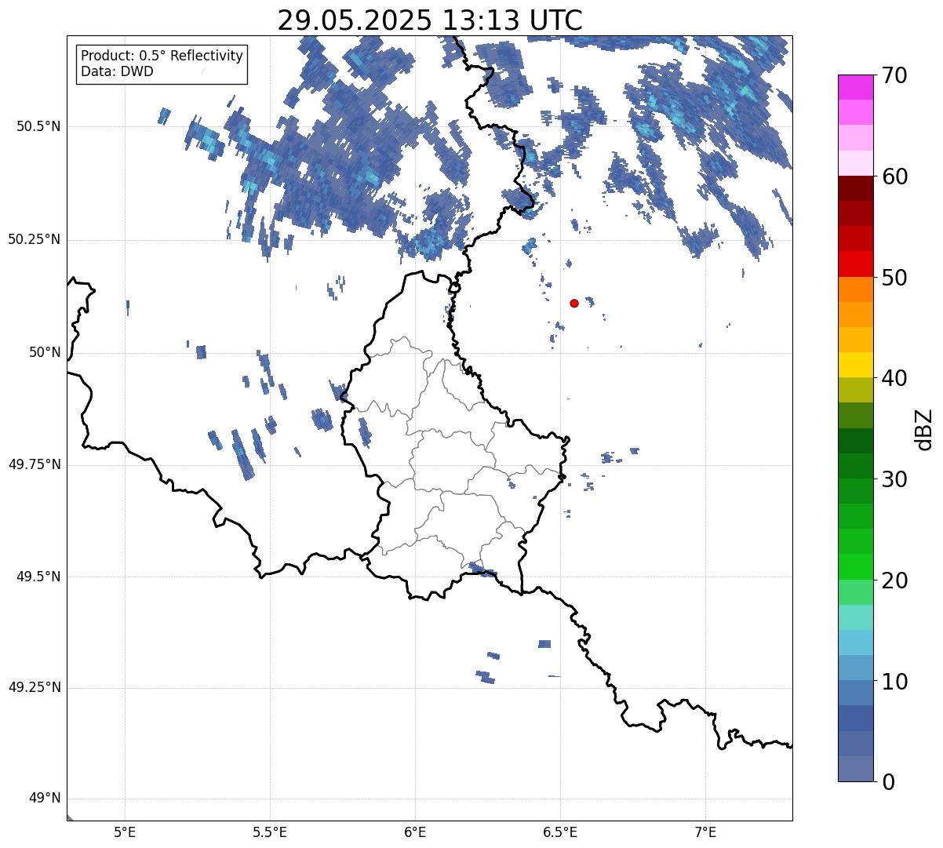
Task: Click the plot title with date and time
Action: (430, 20)
